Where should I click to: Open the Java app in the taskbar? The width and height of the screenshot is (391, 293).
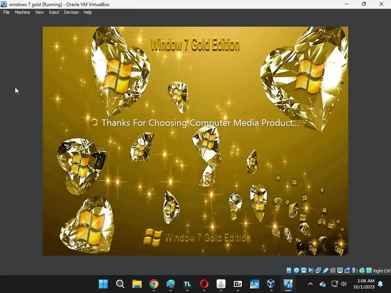coord(221,284)
